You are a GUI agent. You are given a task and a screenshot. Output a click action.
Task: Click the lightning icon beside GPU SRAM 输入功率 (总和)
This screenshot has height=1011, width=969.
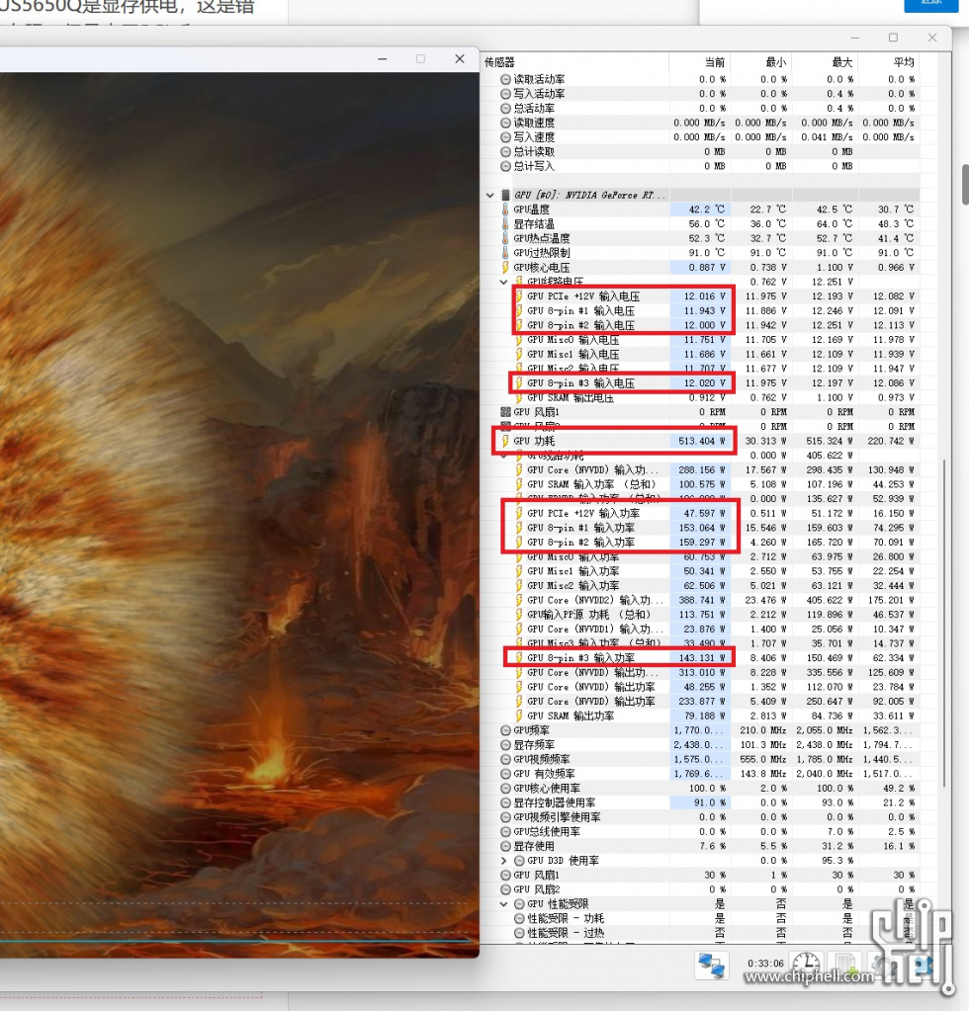(x=519, y=484)
